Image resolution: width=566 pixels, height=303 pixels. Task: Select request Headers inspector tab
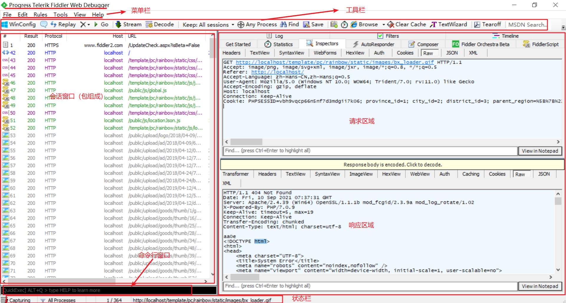[231, 53]
